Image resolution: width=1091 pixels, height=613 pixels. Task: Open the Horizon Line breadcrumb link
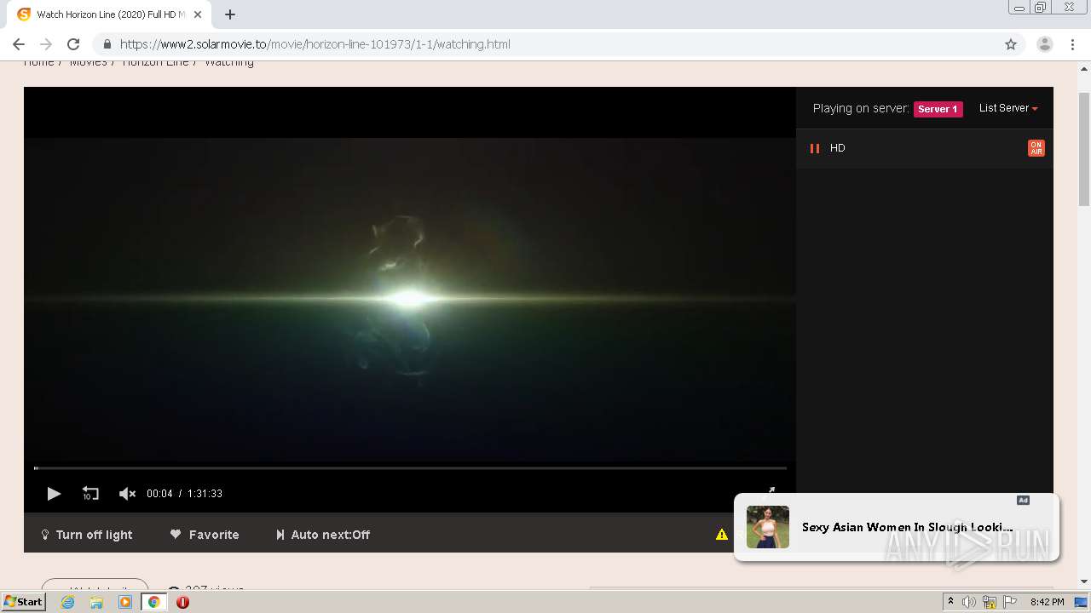[156, 62]
